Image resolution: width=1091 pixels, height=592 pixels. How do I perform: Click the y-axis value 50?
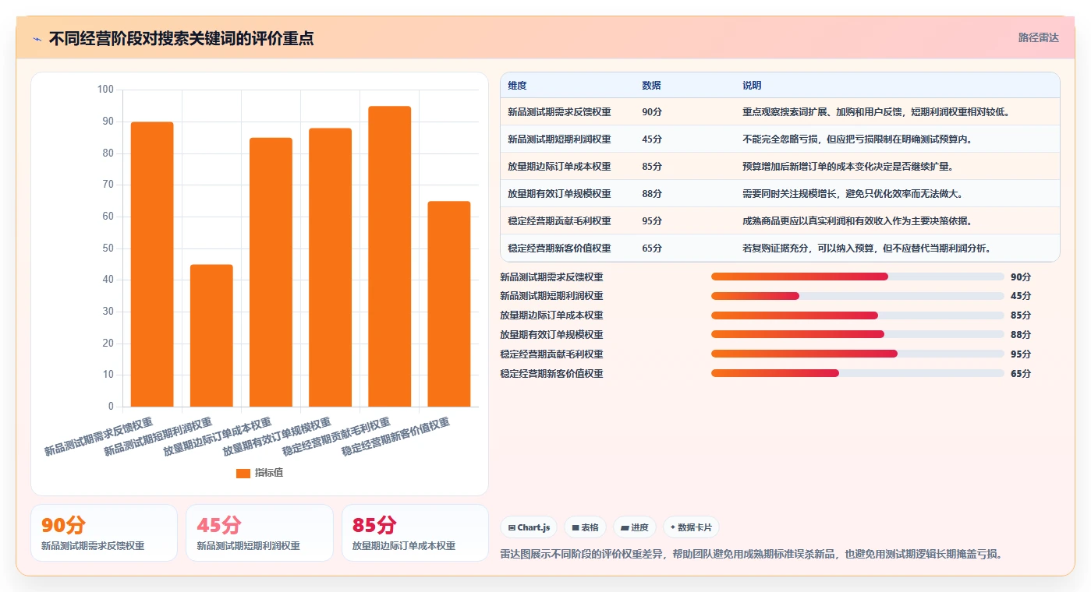(108, 248)
